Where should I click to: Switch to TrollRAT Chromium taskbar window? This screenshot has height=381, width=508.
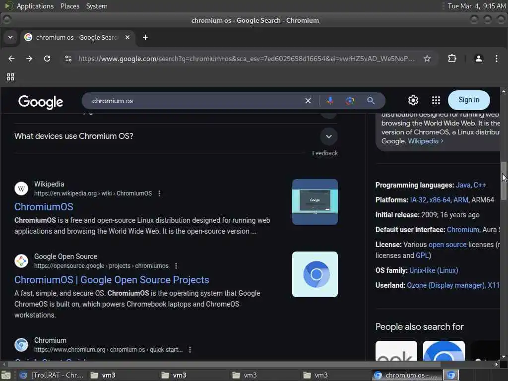[52, 375]
